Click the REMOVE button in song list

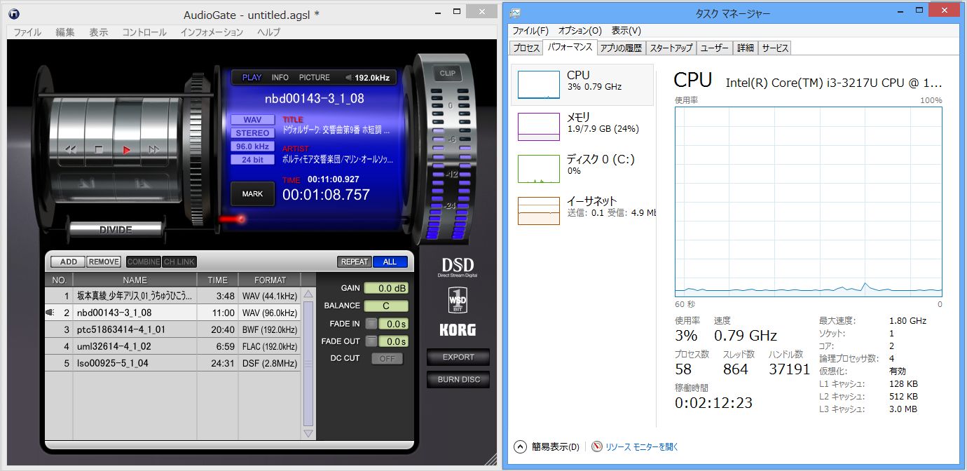click(x=104, y=261)
